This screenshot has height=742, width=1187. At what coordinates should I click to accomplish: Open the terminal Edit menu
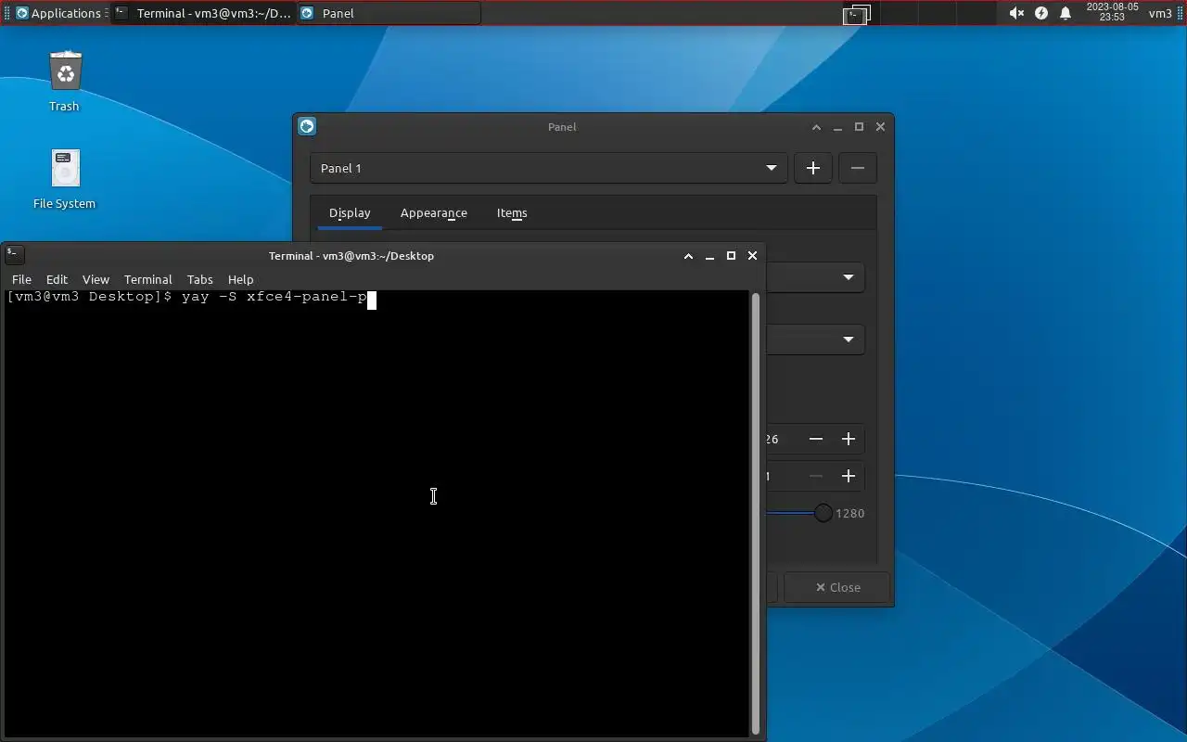click(x=57, y=279)
